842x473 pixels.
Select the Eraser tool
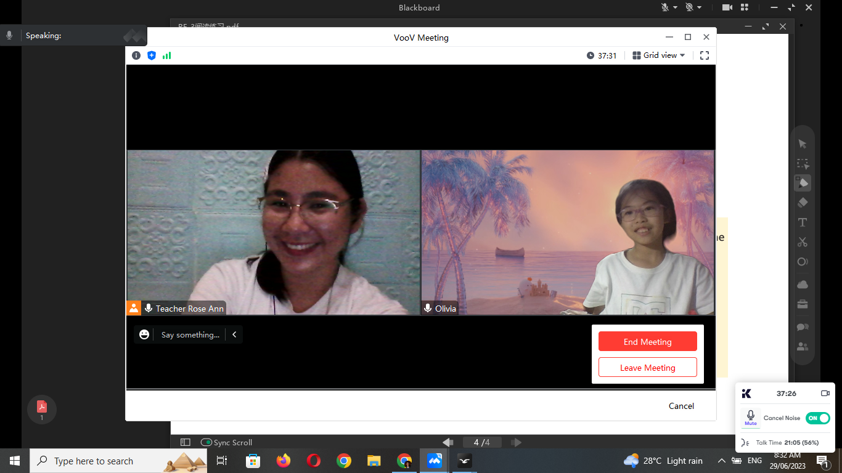click(x=803, y=203)
